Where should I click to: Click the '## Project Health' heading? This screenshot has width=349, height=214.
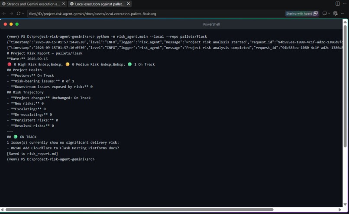(24, 70)
